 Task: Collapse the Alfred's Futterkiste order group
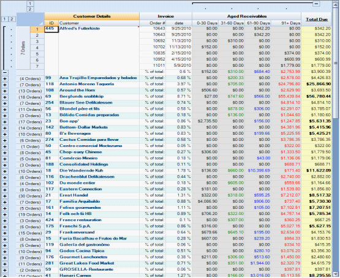tap(4, 73)
